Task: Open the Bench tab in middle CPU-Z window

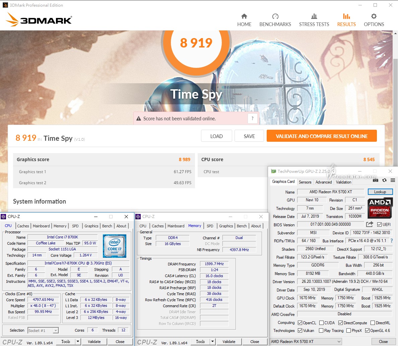Action: click(x=242, y=226)
